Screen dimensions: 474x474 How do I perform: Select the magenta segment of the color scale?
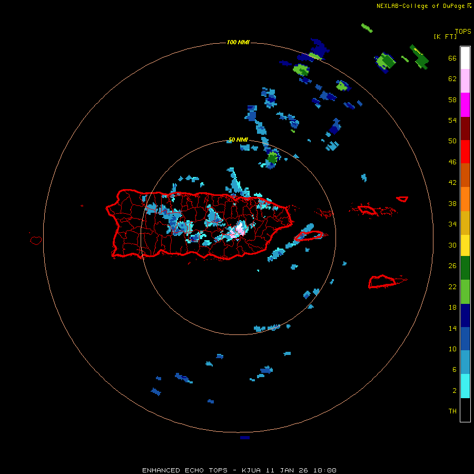[x=465, y=105]
